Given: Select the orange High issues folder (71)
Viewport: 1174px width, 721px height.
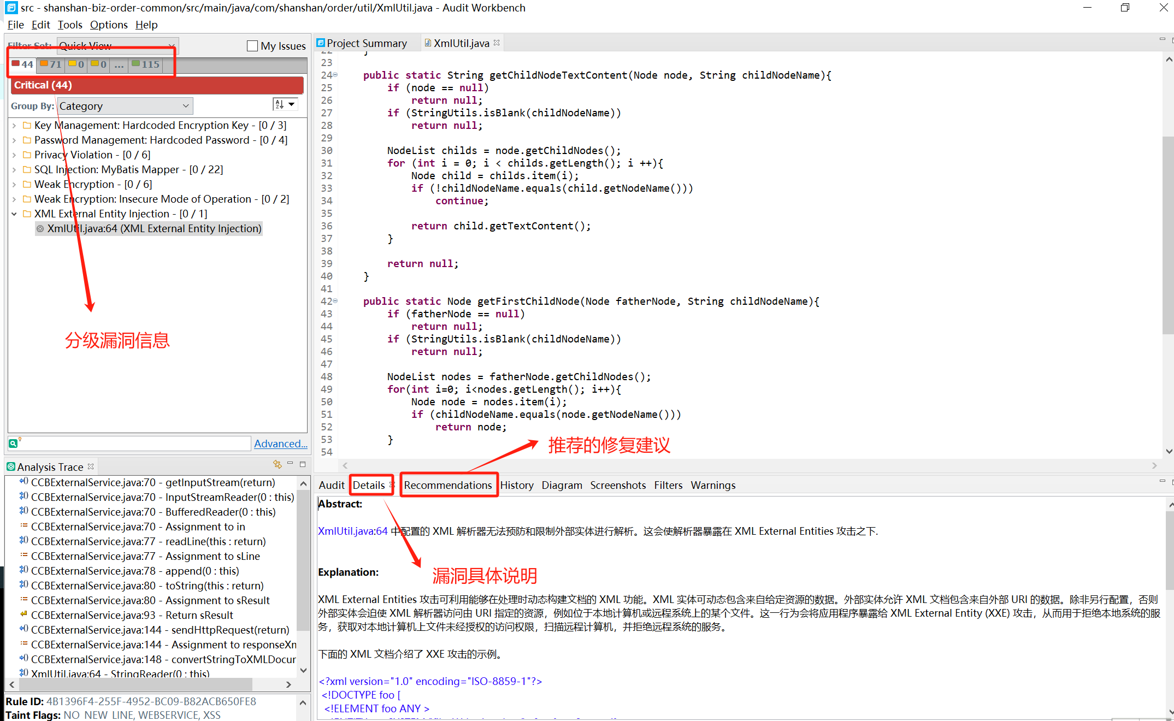Looking at the screenshot, I should pos(51,64).
